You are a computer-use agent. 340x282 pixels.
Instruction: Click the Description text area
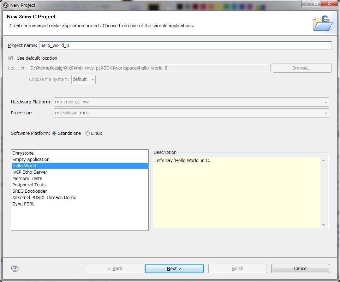tap(237, 193)
